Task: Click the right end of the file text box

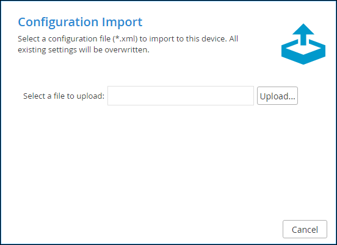Action: coord(251,96)
